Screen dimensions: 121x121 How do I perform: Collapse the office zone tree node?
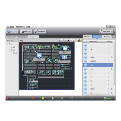point(7,44)
